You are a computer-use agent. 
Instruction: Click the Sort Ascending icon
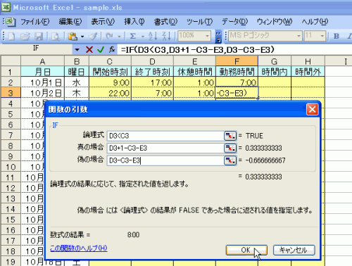[153, 37]
